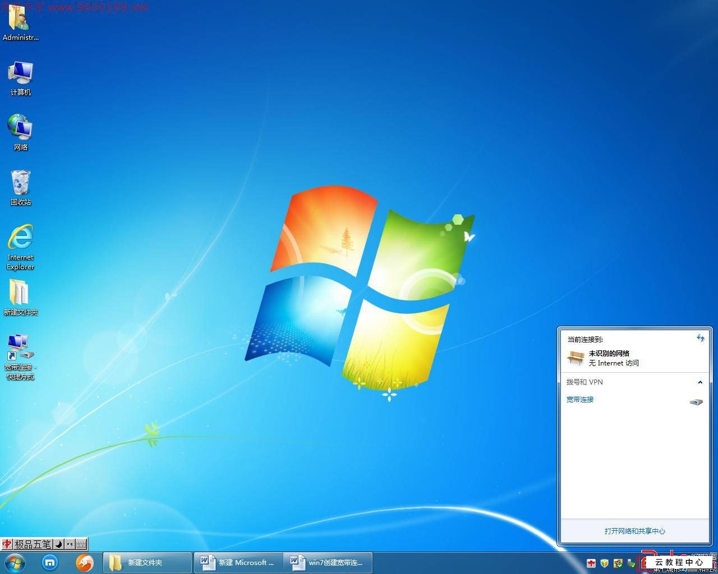
Task: Launch the orange leopard browser from taskbar
Action: pos(85,562)
